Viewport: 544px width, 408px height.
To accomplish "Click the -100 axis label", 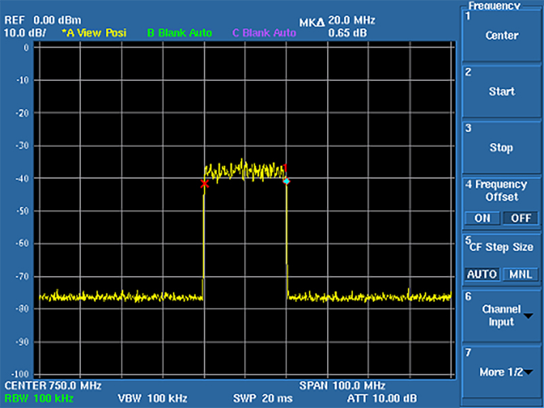I will pos(21,375).
